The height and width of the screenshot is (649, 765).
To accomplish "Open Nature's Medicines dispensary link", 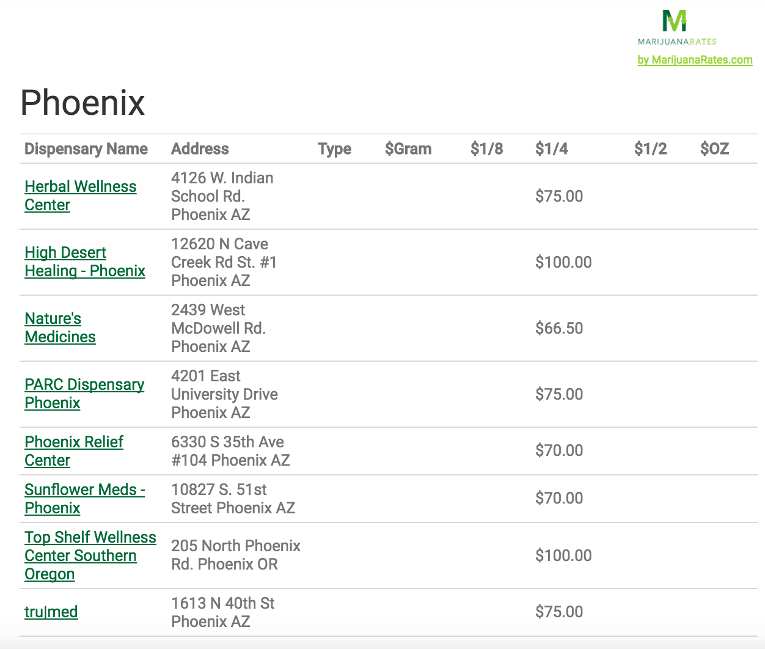I will point(60,328).
